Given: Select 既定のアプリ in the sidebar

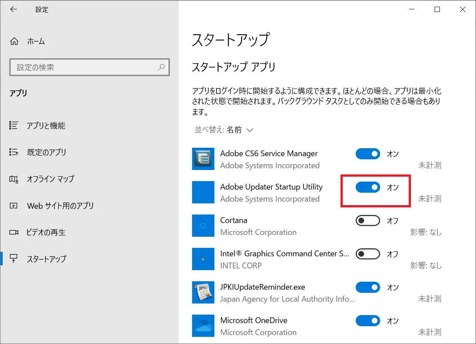Looking at the screenshot, I should click(46, 152).
